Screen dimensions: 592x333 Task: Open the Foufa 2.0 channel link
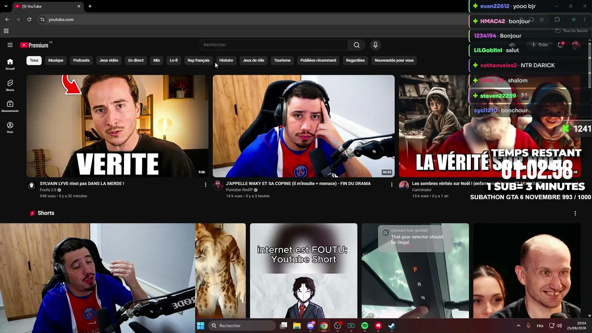[48, 190]
